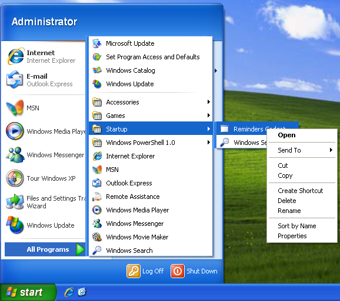Click the Windows Movie Maker icon
Screen dimensions: 340x301
pyautogui.click(x=97, y=237)
